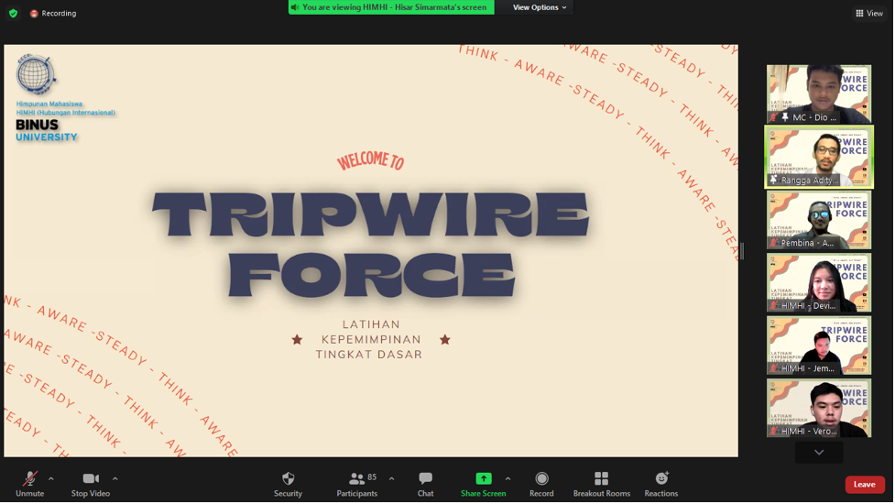This screenshot has width=895, height=504.
Task: Click the green Share Screen icon
Action: pyautogui.click(x=483, y=478)
